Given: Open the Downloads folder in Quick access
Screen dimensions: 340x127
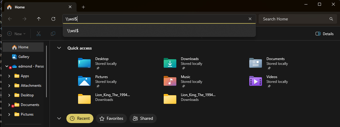Looking at the screenshot, I should coord(183,64).
